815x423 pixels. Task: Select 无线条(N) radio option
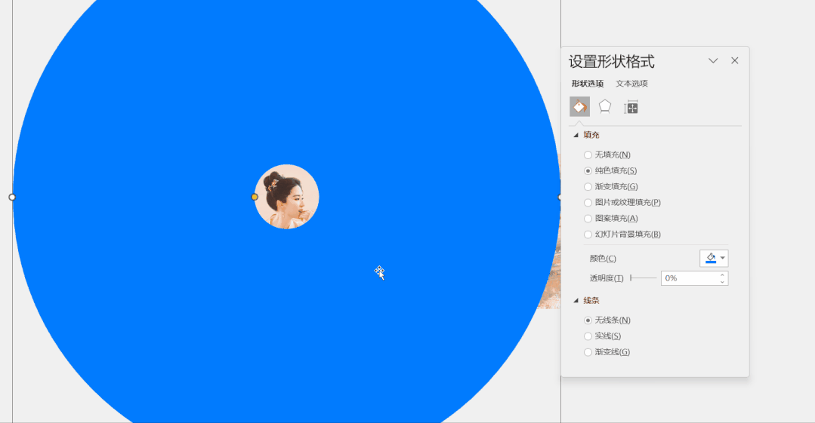607,320
